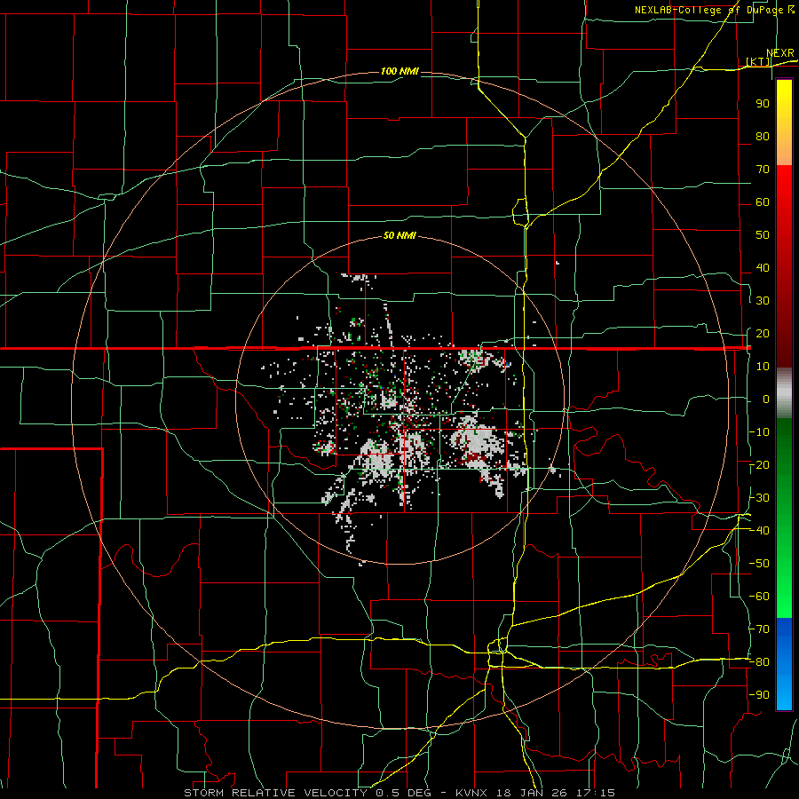
Task: Click the KVNX station identifier in the caption
Action: point(471,793)
